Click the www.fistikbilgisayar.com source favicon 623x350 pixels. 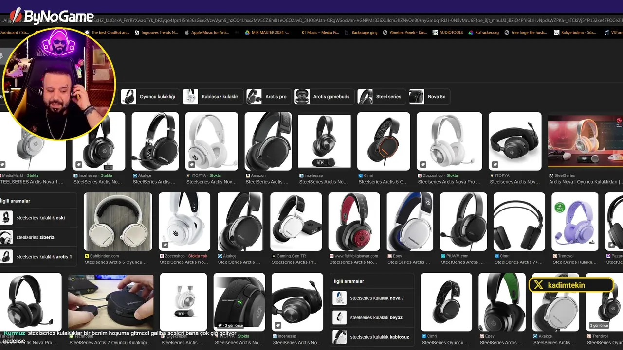click(x=331, y=256)
